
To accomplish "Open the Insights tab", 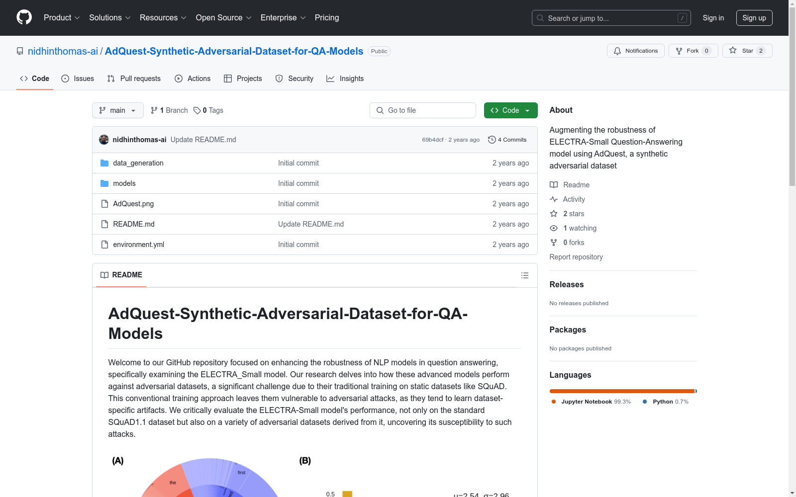I will pyautogui.click(x=345, y=79).
